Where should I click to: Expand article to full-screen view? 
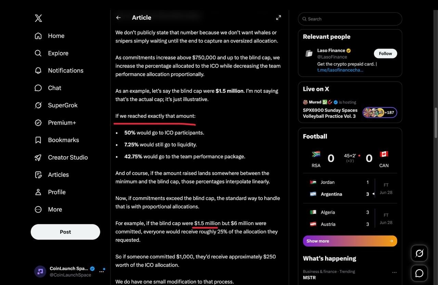coord(279,17)
